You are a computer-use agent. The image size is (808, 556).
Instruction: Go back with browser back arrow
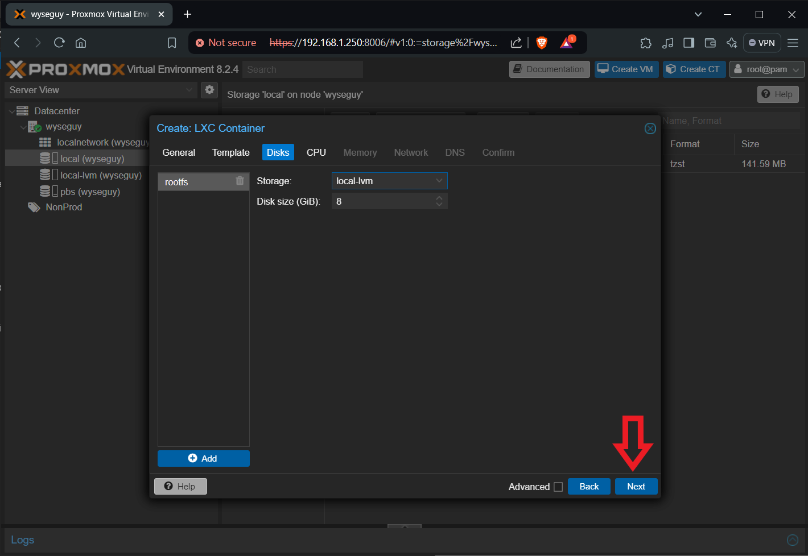[x=17, y=43]
